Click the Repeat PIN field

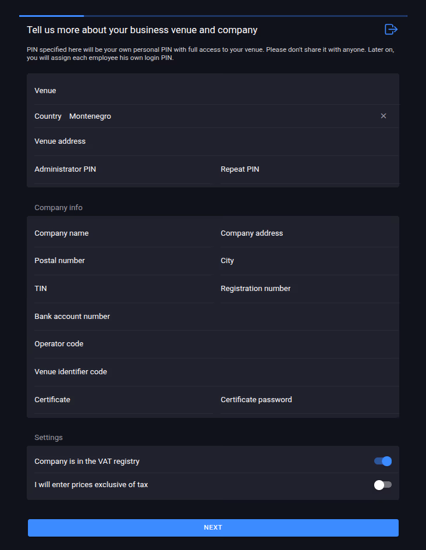tap(310, 170)
